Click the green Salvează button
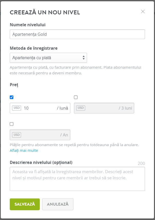Image resolution: width=155 pixels, height=220 pixels. [x=25, y=204]
